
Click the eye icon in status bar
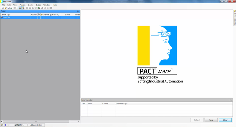pos(2,125)
